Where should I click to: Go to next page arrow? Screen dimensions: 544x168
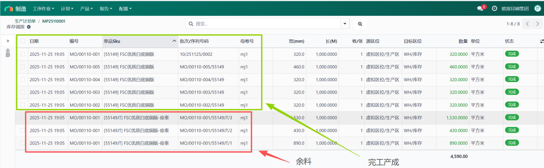(x=537, y=24)
